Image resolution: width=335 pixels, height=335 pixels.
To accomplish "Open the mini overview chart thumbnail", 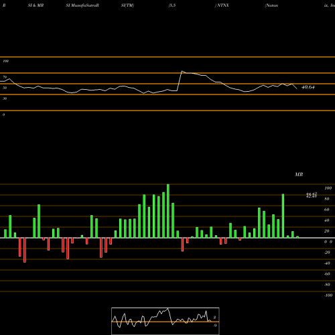I will point(165,321).
